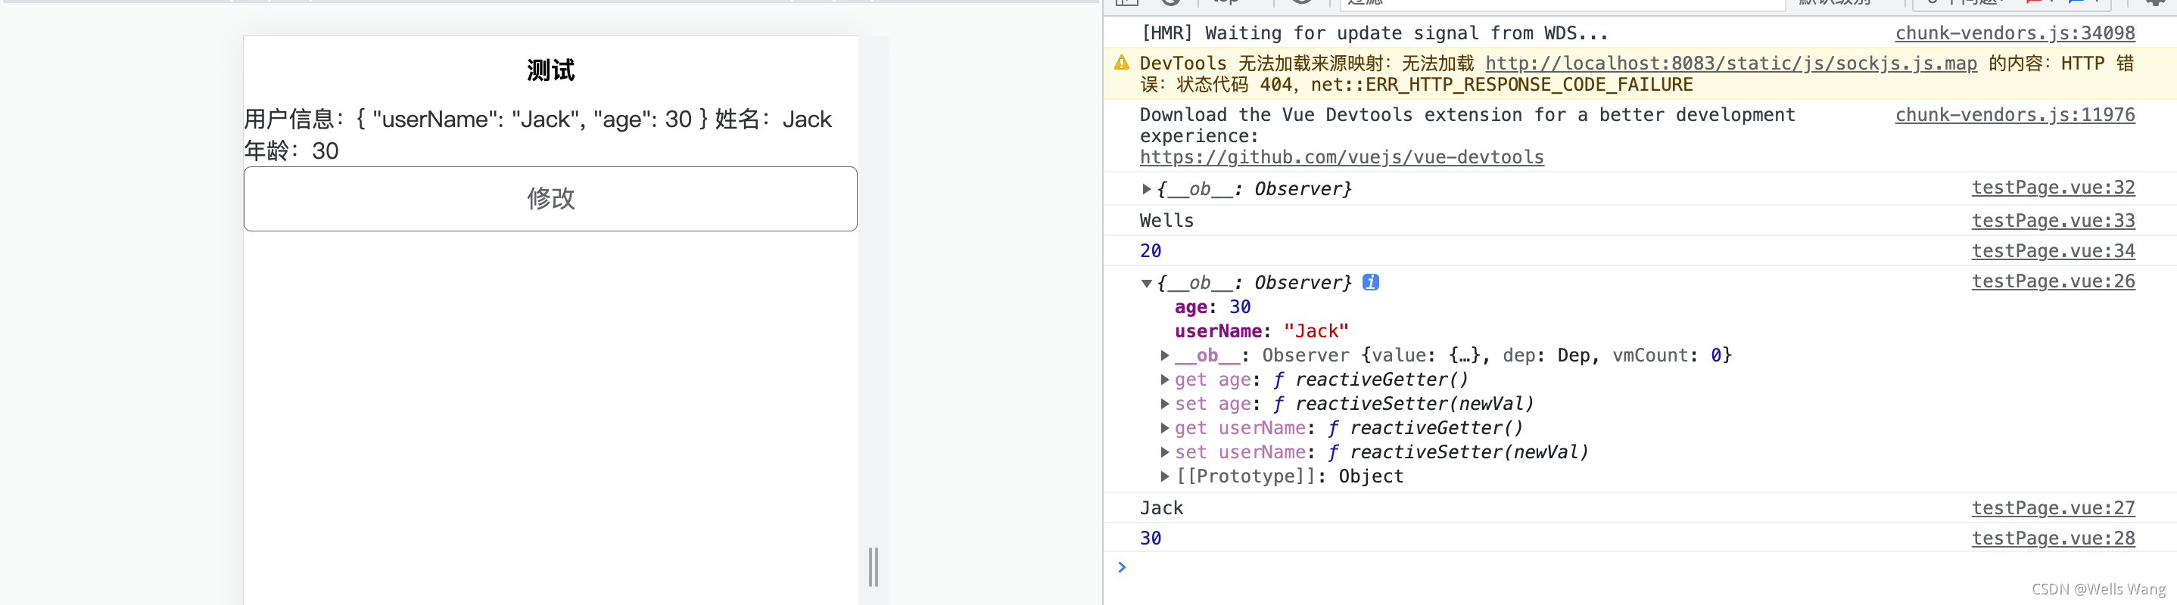This screenshot has width=2177, height=605.
Task: Click the blue info icon beside Observer
Action: pos(1371,282)
